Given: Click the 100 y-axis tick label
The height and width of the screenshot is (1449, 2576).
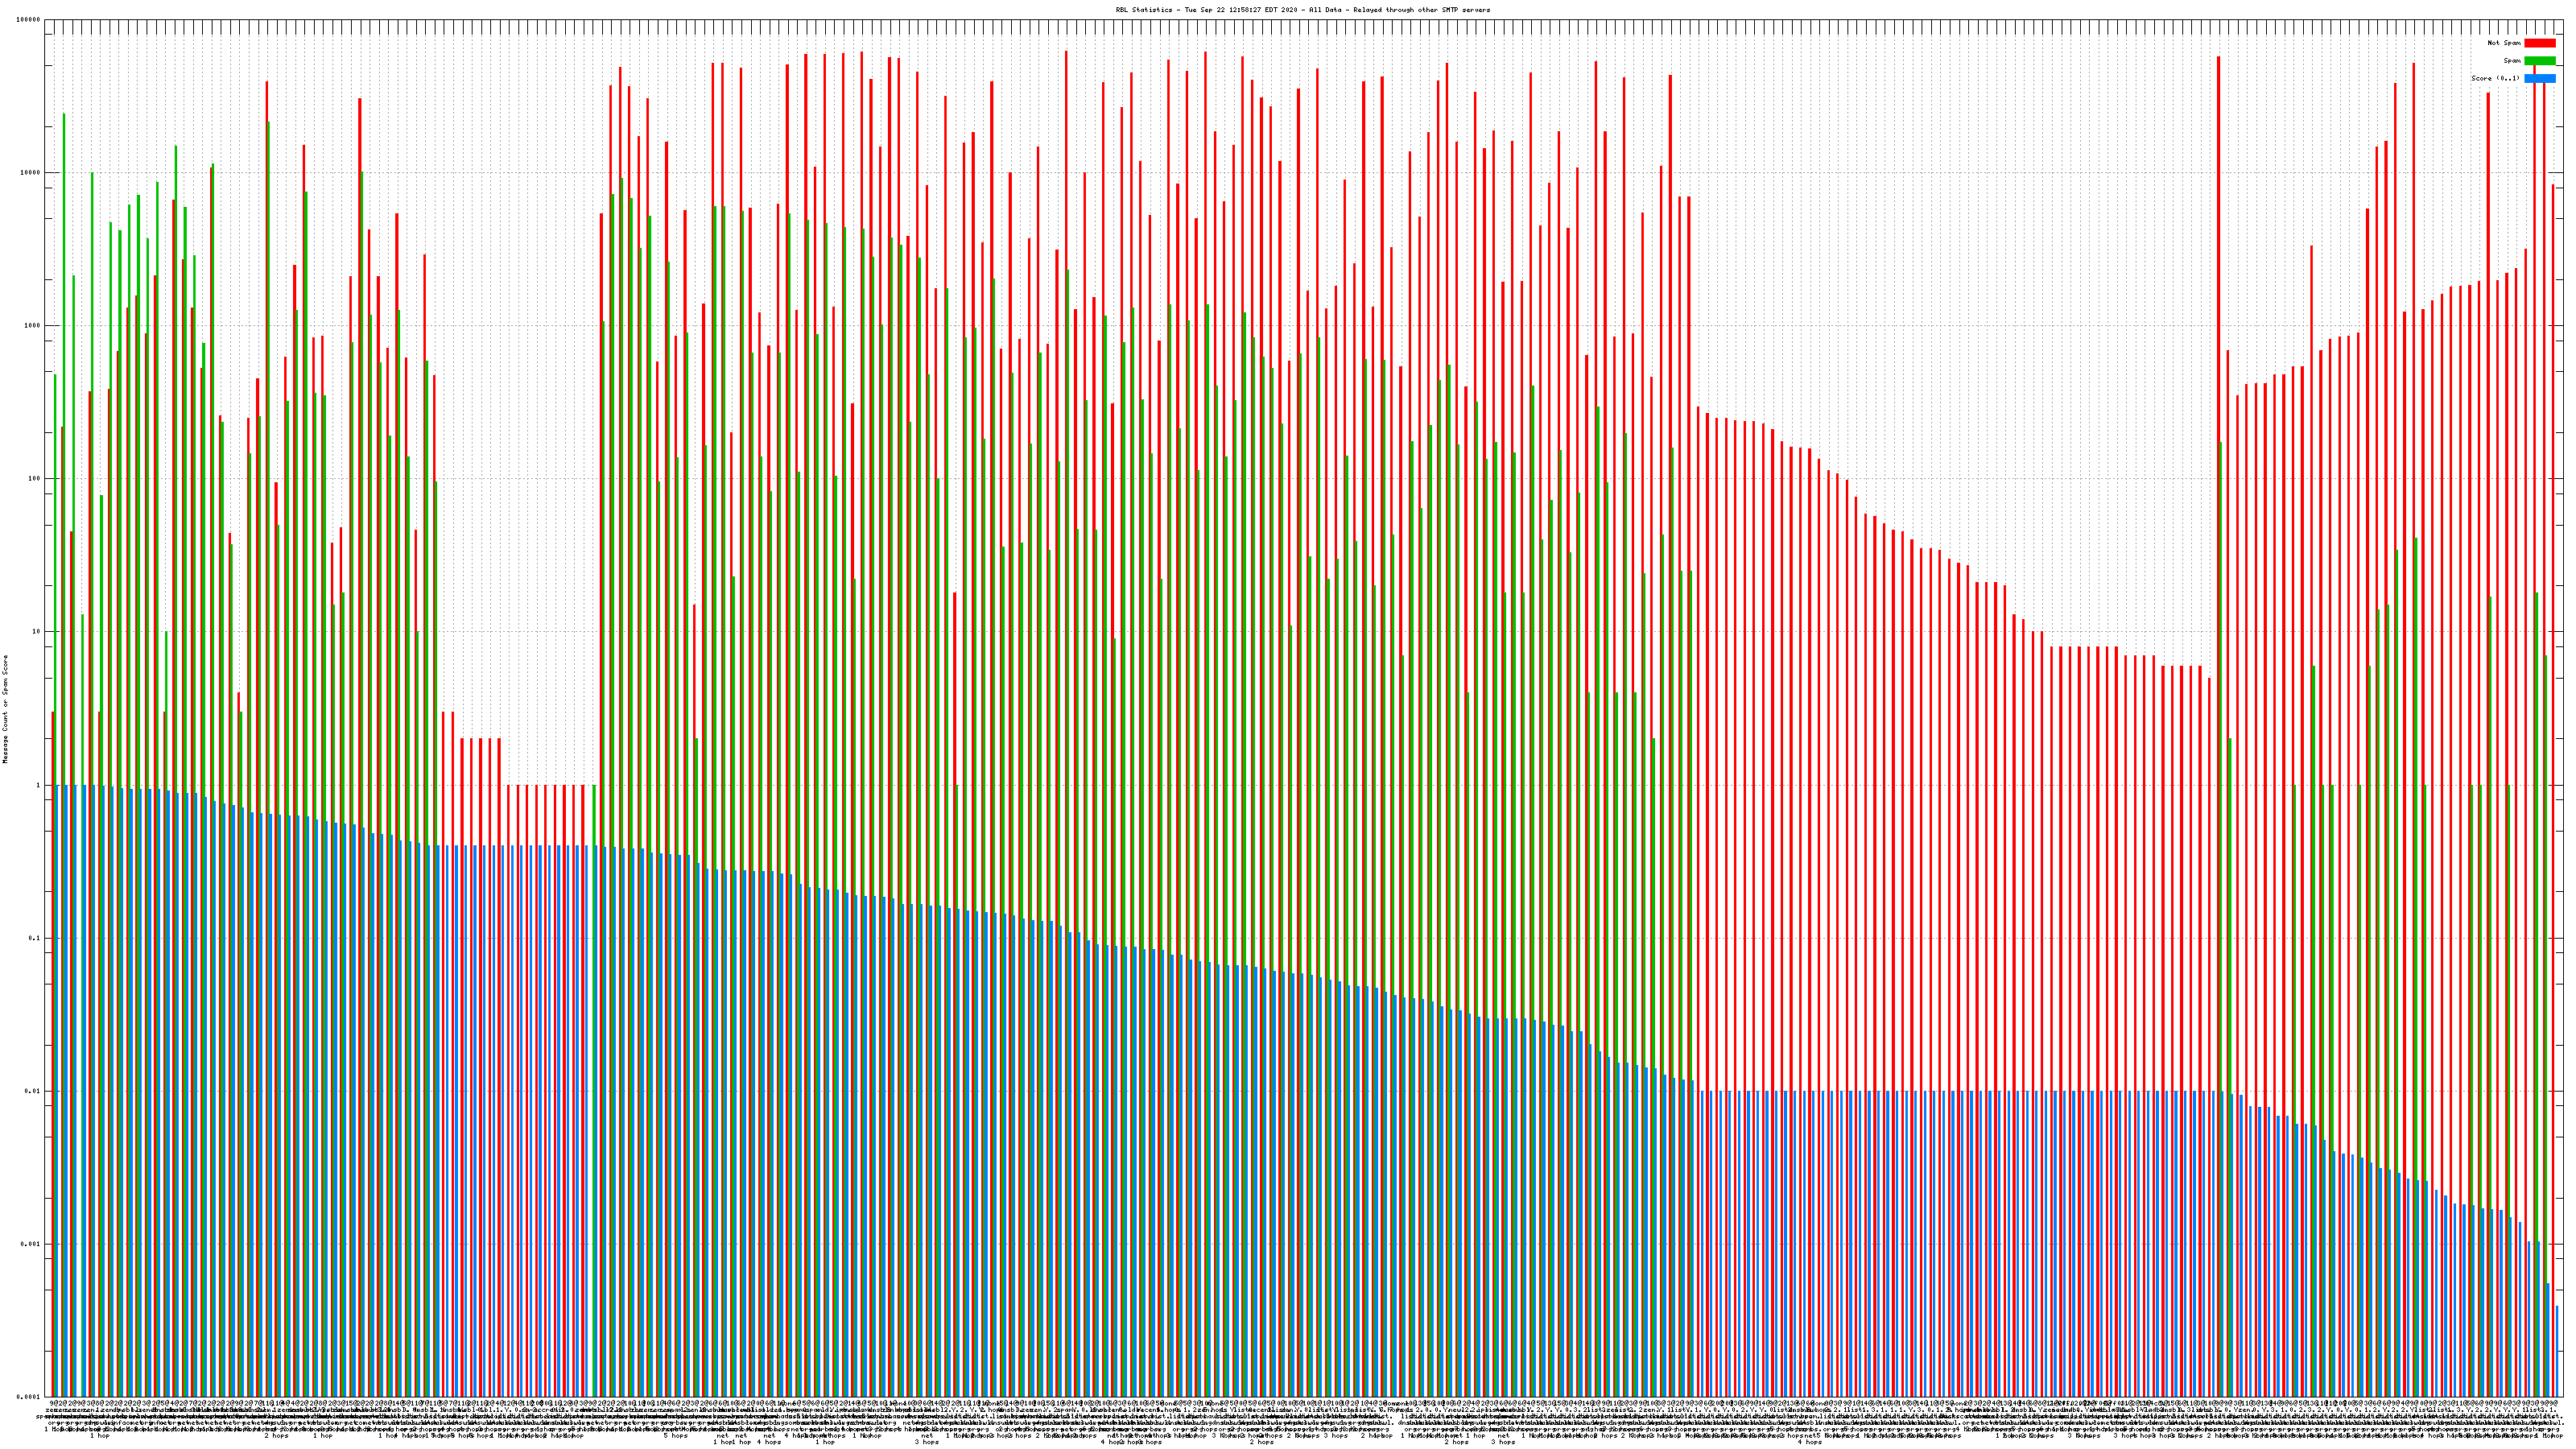Looking at the screenshot, I should 35,478.
